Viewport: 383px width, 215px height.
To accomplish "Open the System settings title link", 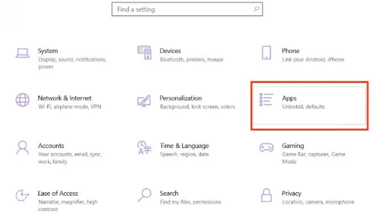I will coord(48,51).
